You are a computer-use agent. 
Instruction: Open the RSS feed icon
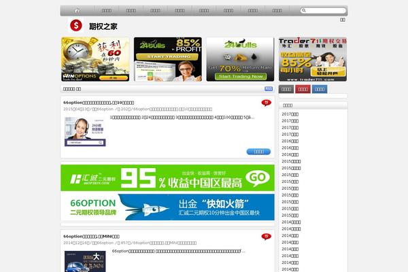(269, 89)
